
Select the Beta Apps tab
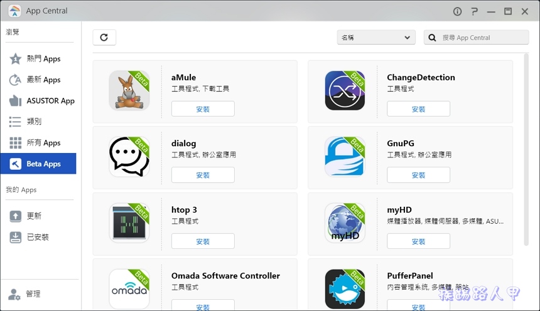tap(38, 164)
